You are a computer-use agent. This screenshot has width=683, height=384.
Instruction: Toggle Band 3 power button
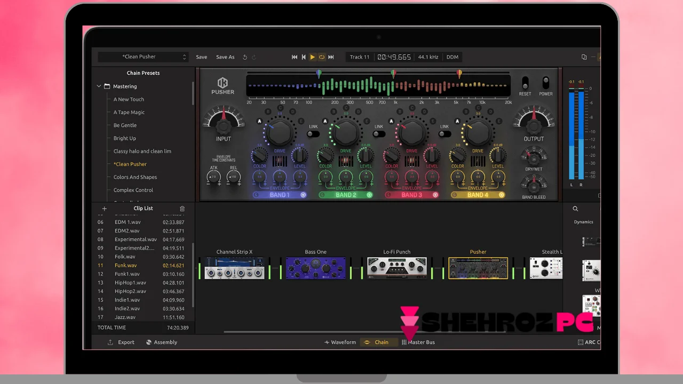click(x=435, y=195)
